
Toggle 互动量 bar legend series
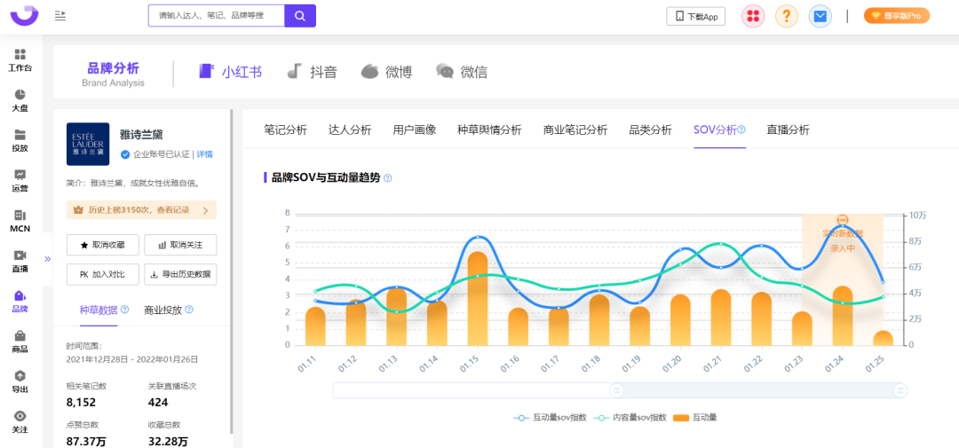694,418
